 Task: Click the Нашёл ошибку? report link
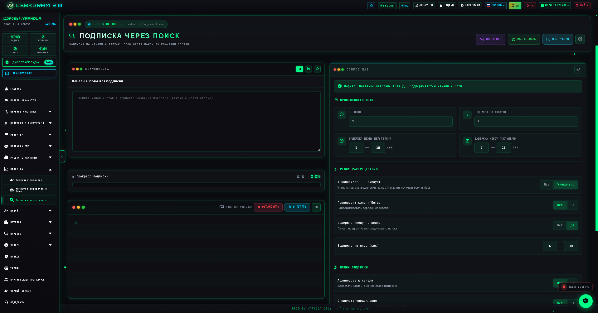(576, 287)
